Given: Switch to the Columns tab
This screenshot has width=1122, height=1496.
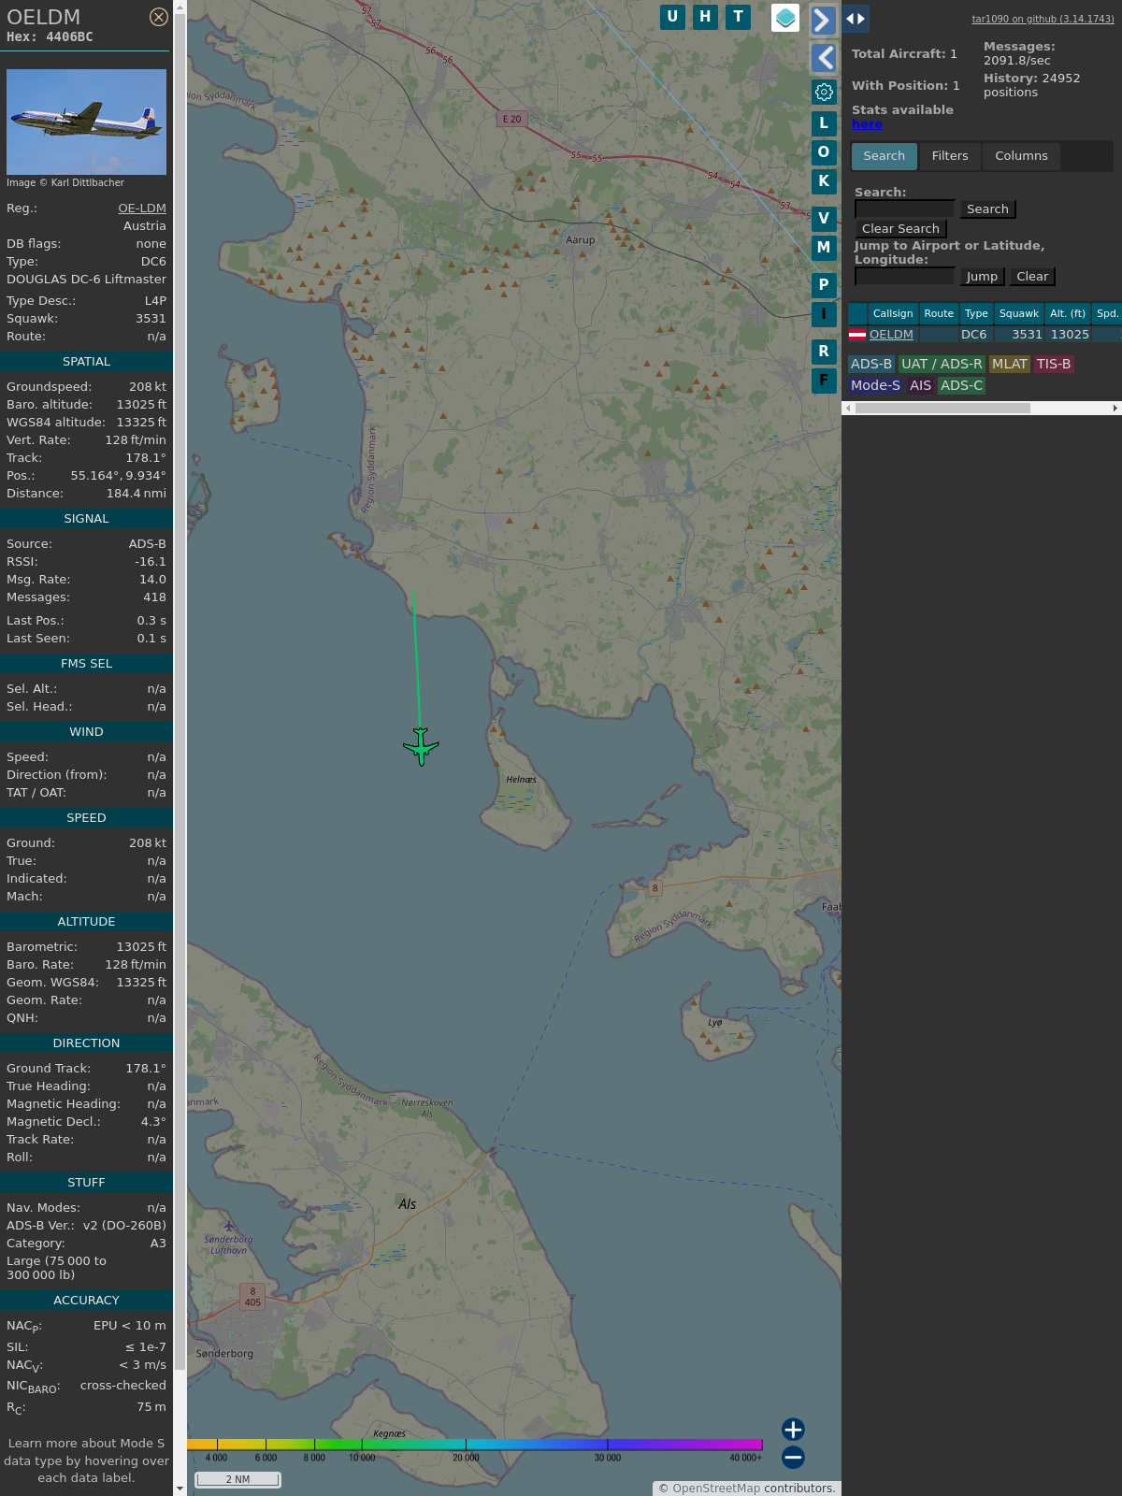Looking at the screenshot, I should click(1021, 156).
